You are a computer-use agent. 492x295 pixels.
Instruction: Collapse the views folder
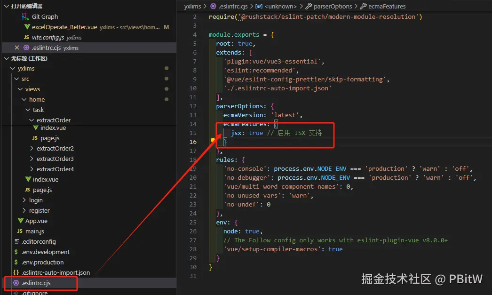click(20, 89)
